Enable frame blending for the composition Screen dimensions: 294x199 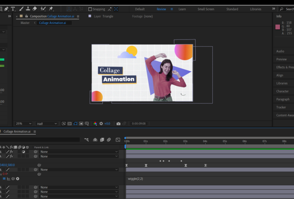(102, 140)
